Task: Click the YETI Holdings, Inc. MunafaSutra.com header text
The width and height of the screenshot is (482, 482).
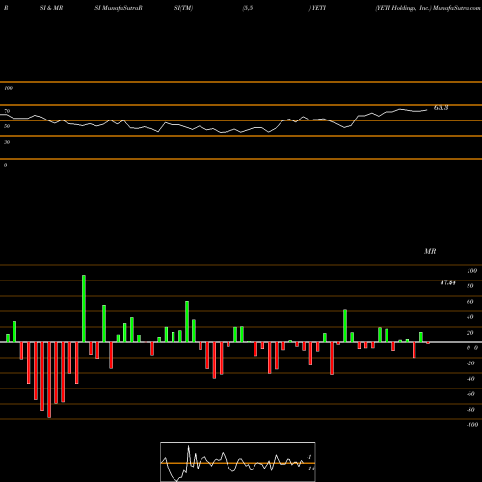Action: 428,8
